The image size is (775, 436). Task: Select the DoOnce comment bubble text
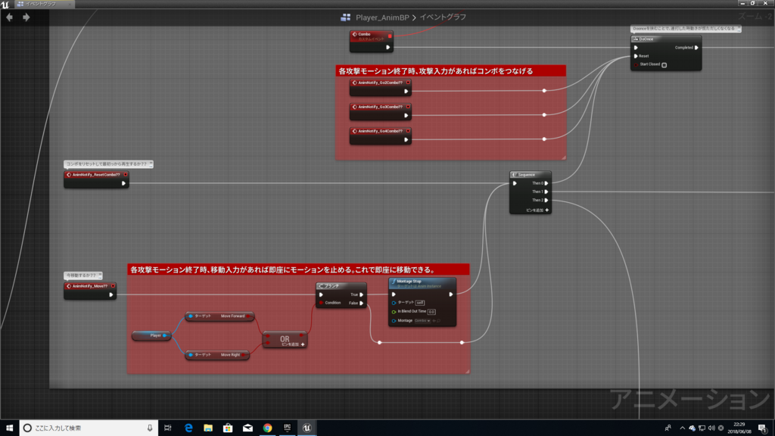[x=683, y=29]
